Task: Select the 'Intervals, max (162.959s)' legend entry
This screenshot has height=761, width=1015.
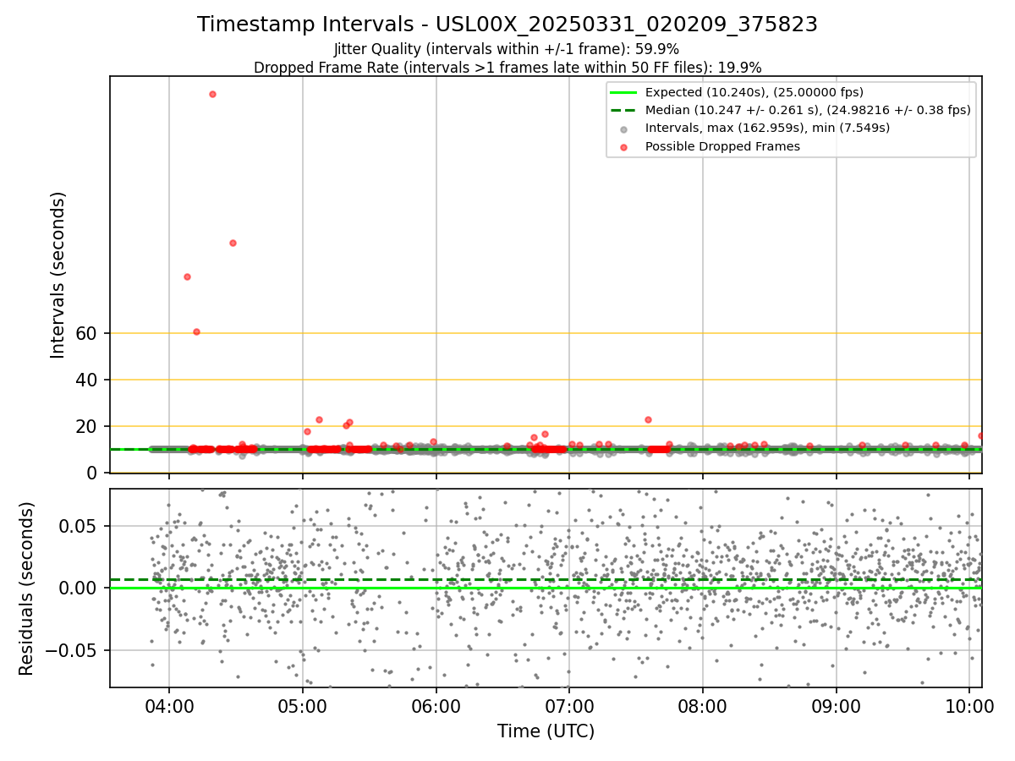Action: pos(767,128)
